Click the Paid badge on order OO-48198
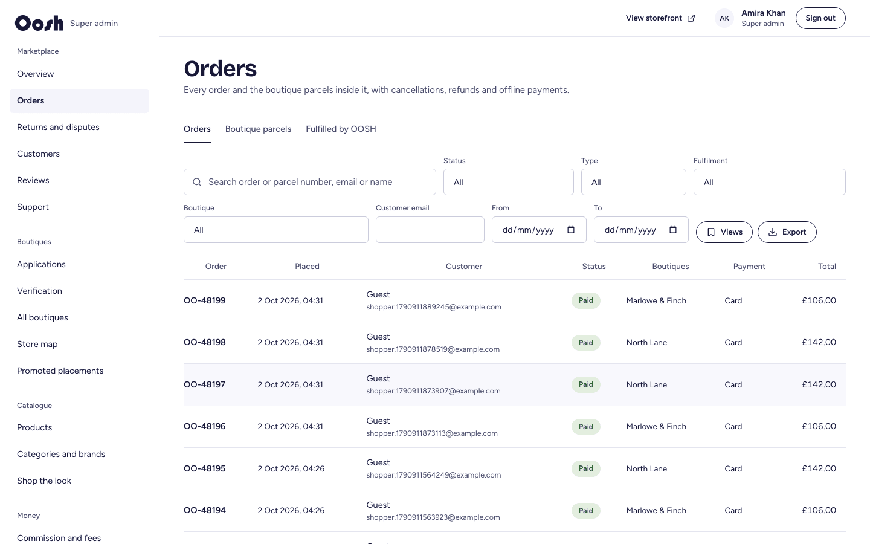Image resolution: width=870 pixels, height=544 pixels. point(586,343)
